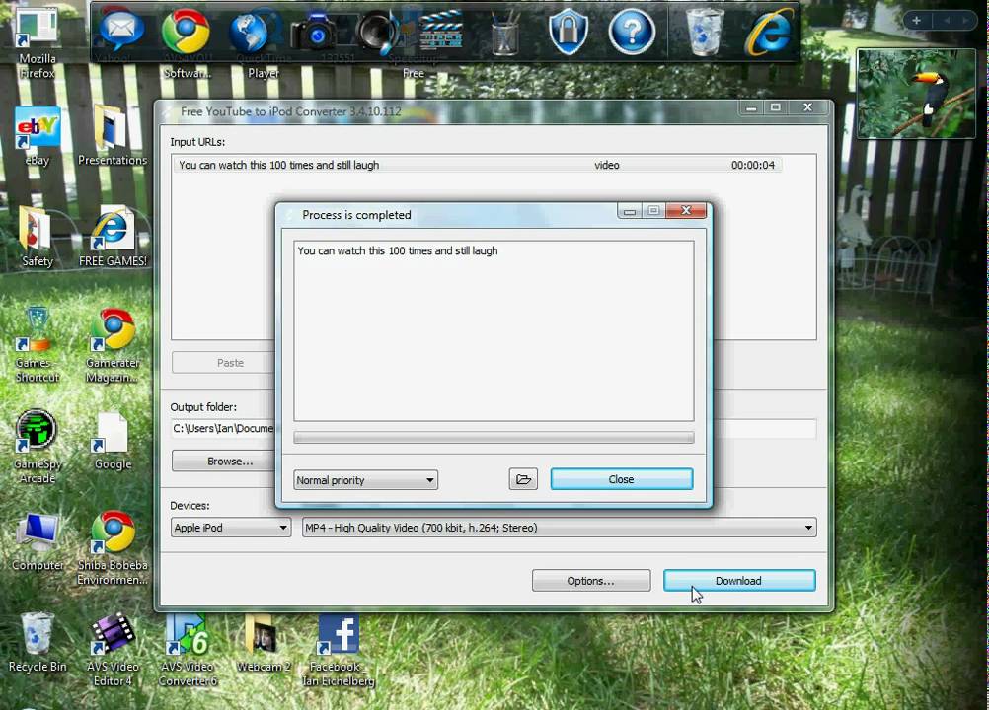Launch AVS Video Converter 6

pos(188,650)
